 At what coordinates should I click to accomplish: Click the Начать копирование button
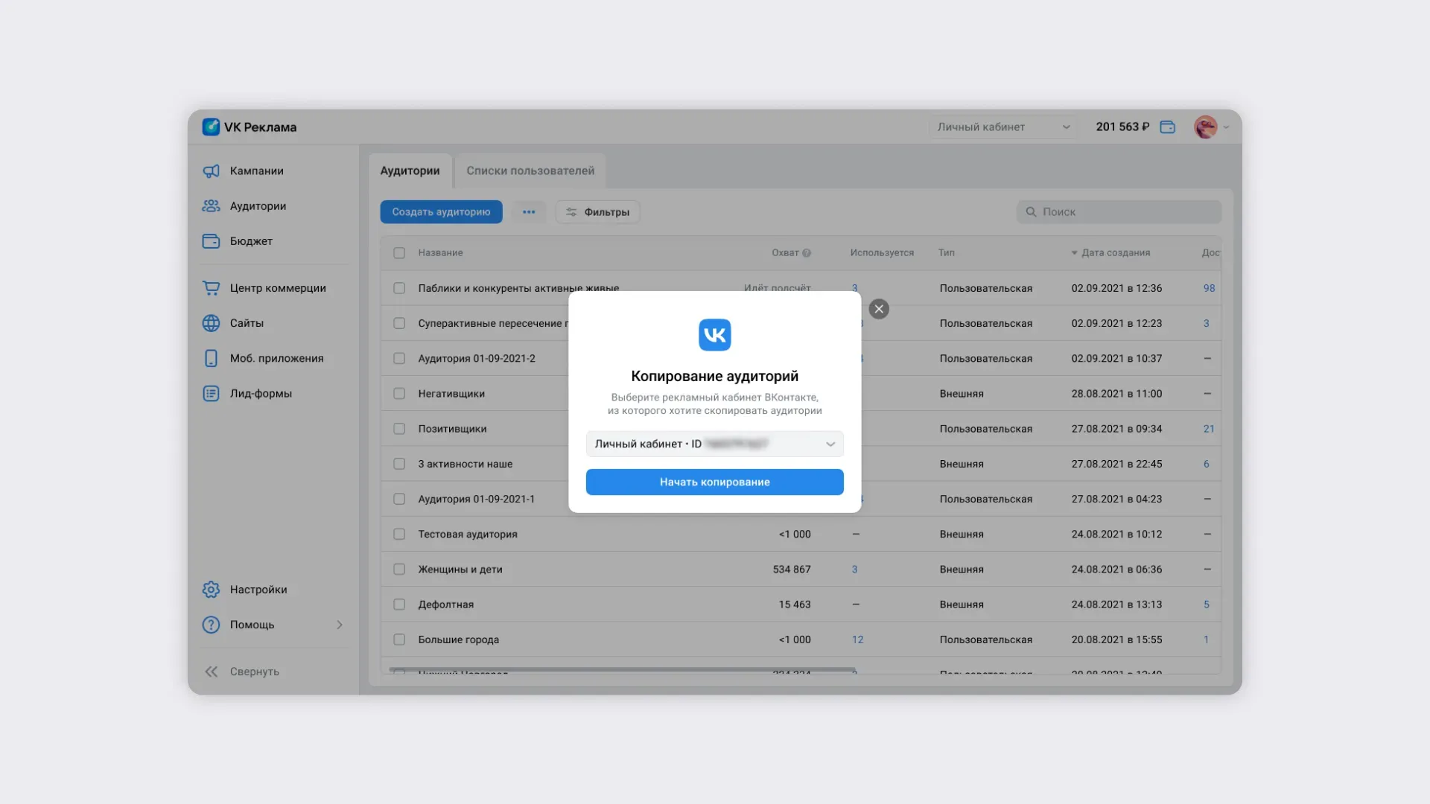tap(714, 482)
